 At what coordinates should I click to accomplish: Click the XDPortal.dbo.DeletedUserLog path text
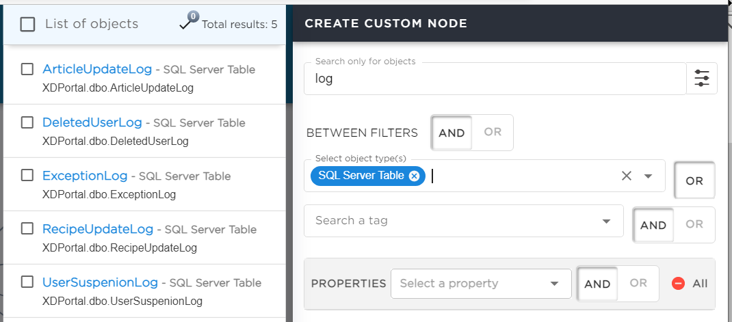point(116,141)
